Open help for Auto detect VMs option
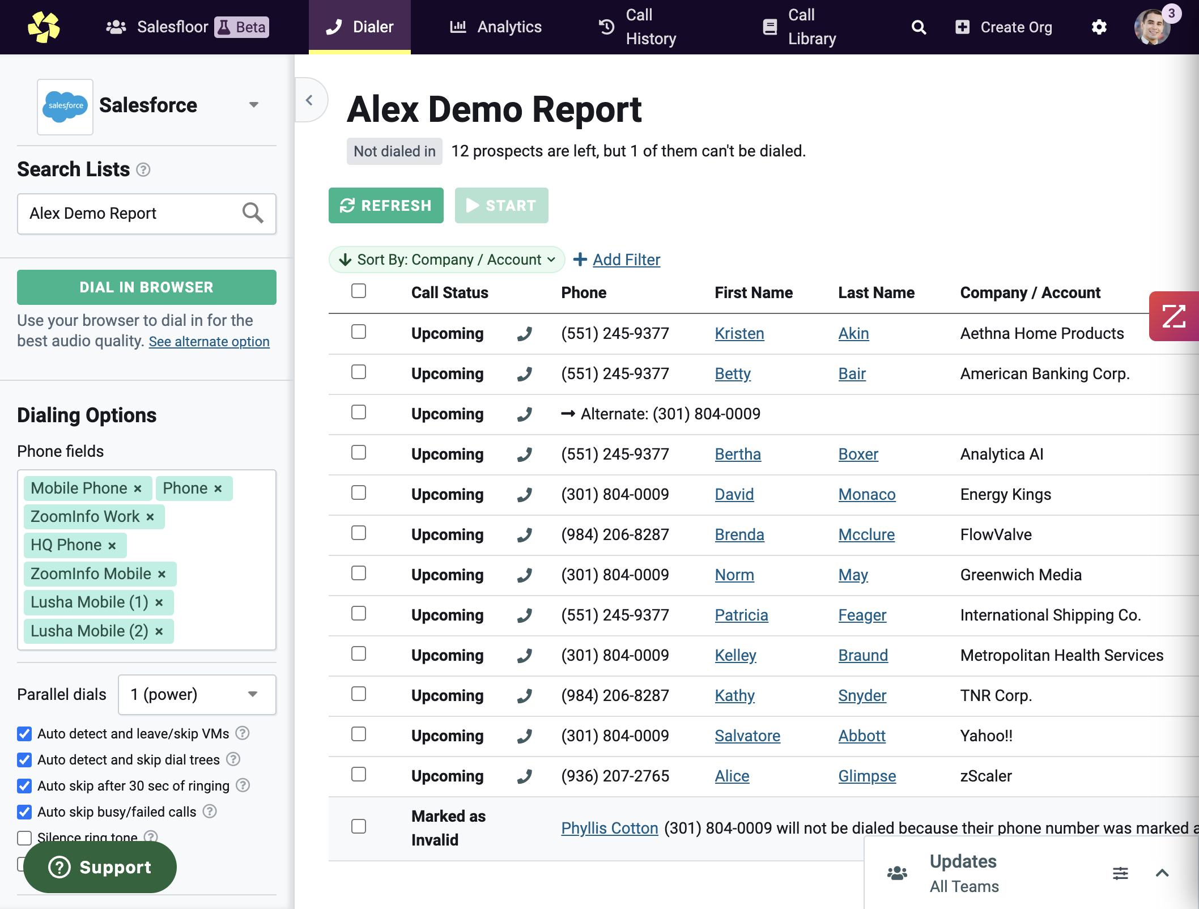 point(243,733)
